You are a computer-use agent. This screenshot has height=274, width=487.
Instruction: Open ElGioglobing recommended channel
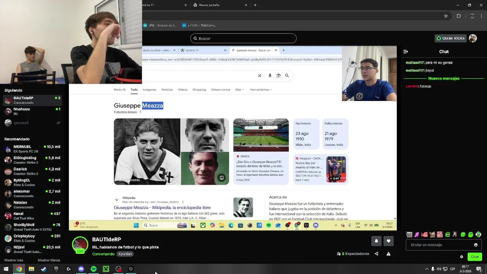click(x=32, y=160)
